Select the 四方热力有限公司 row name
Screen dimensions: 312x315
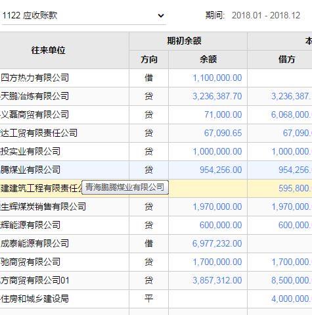[35, 78]
